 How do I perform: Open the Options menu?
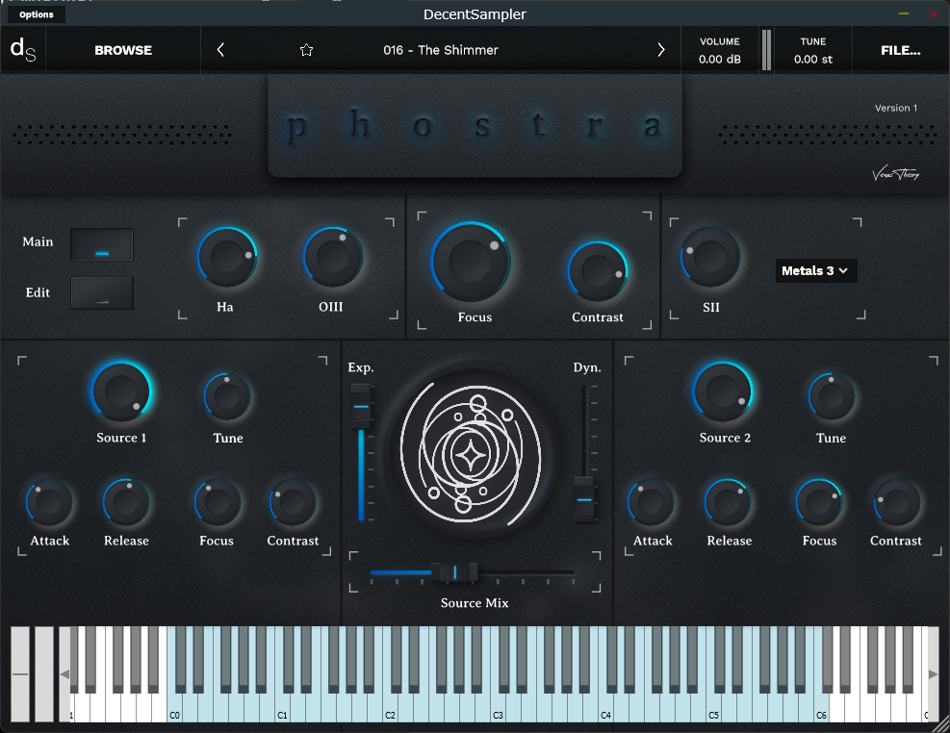click(x=37, y=14)
